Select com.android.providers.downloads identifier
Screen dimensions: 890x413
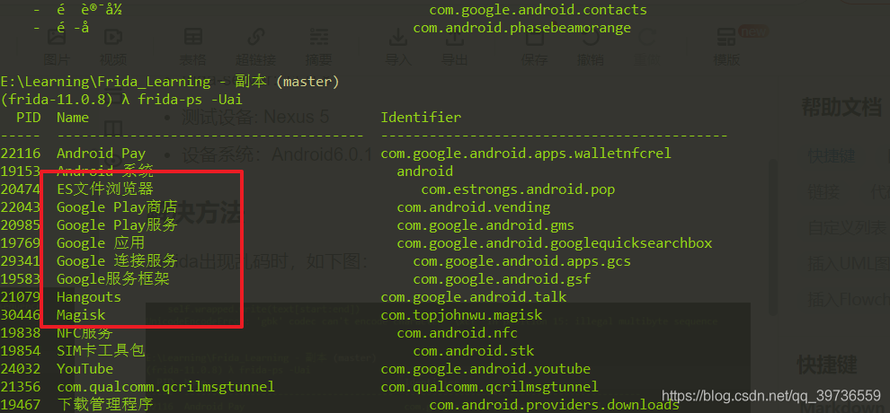click(x=554, y=405)
